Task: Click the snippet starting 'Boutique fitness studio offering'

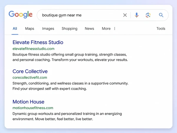Action: click(x=70, y=57)
